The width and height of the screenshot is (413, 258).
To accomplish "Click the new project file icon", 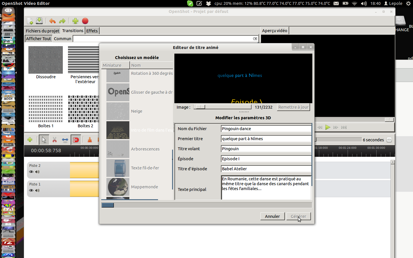I will (x=30, y=21).
